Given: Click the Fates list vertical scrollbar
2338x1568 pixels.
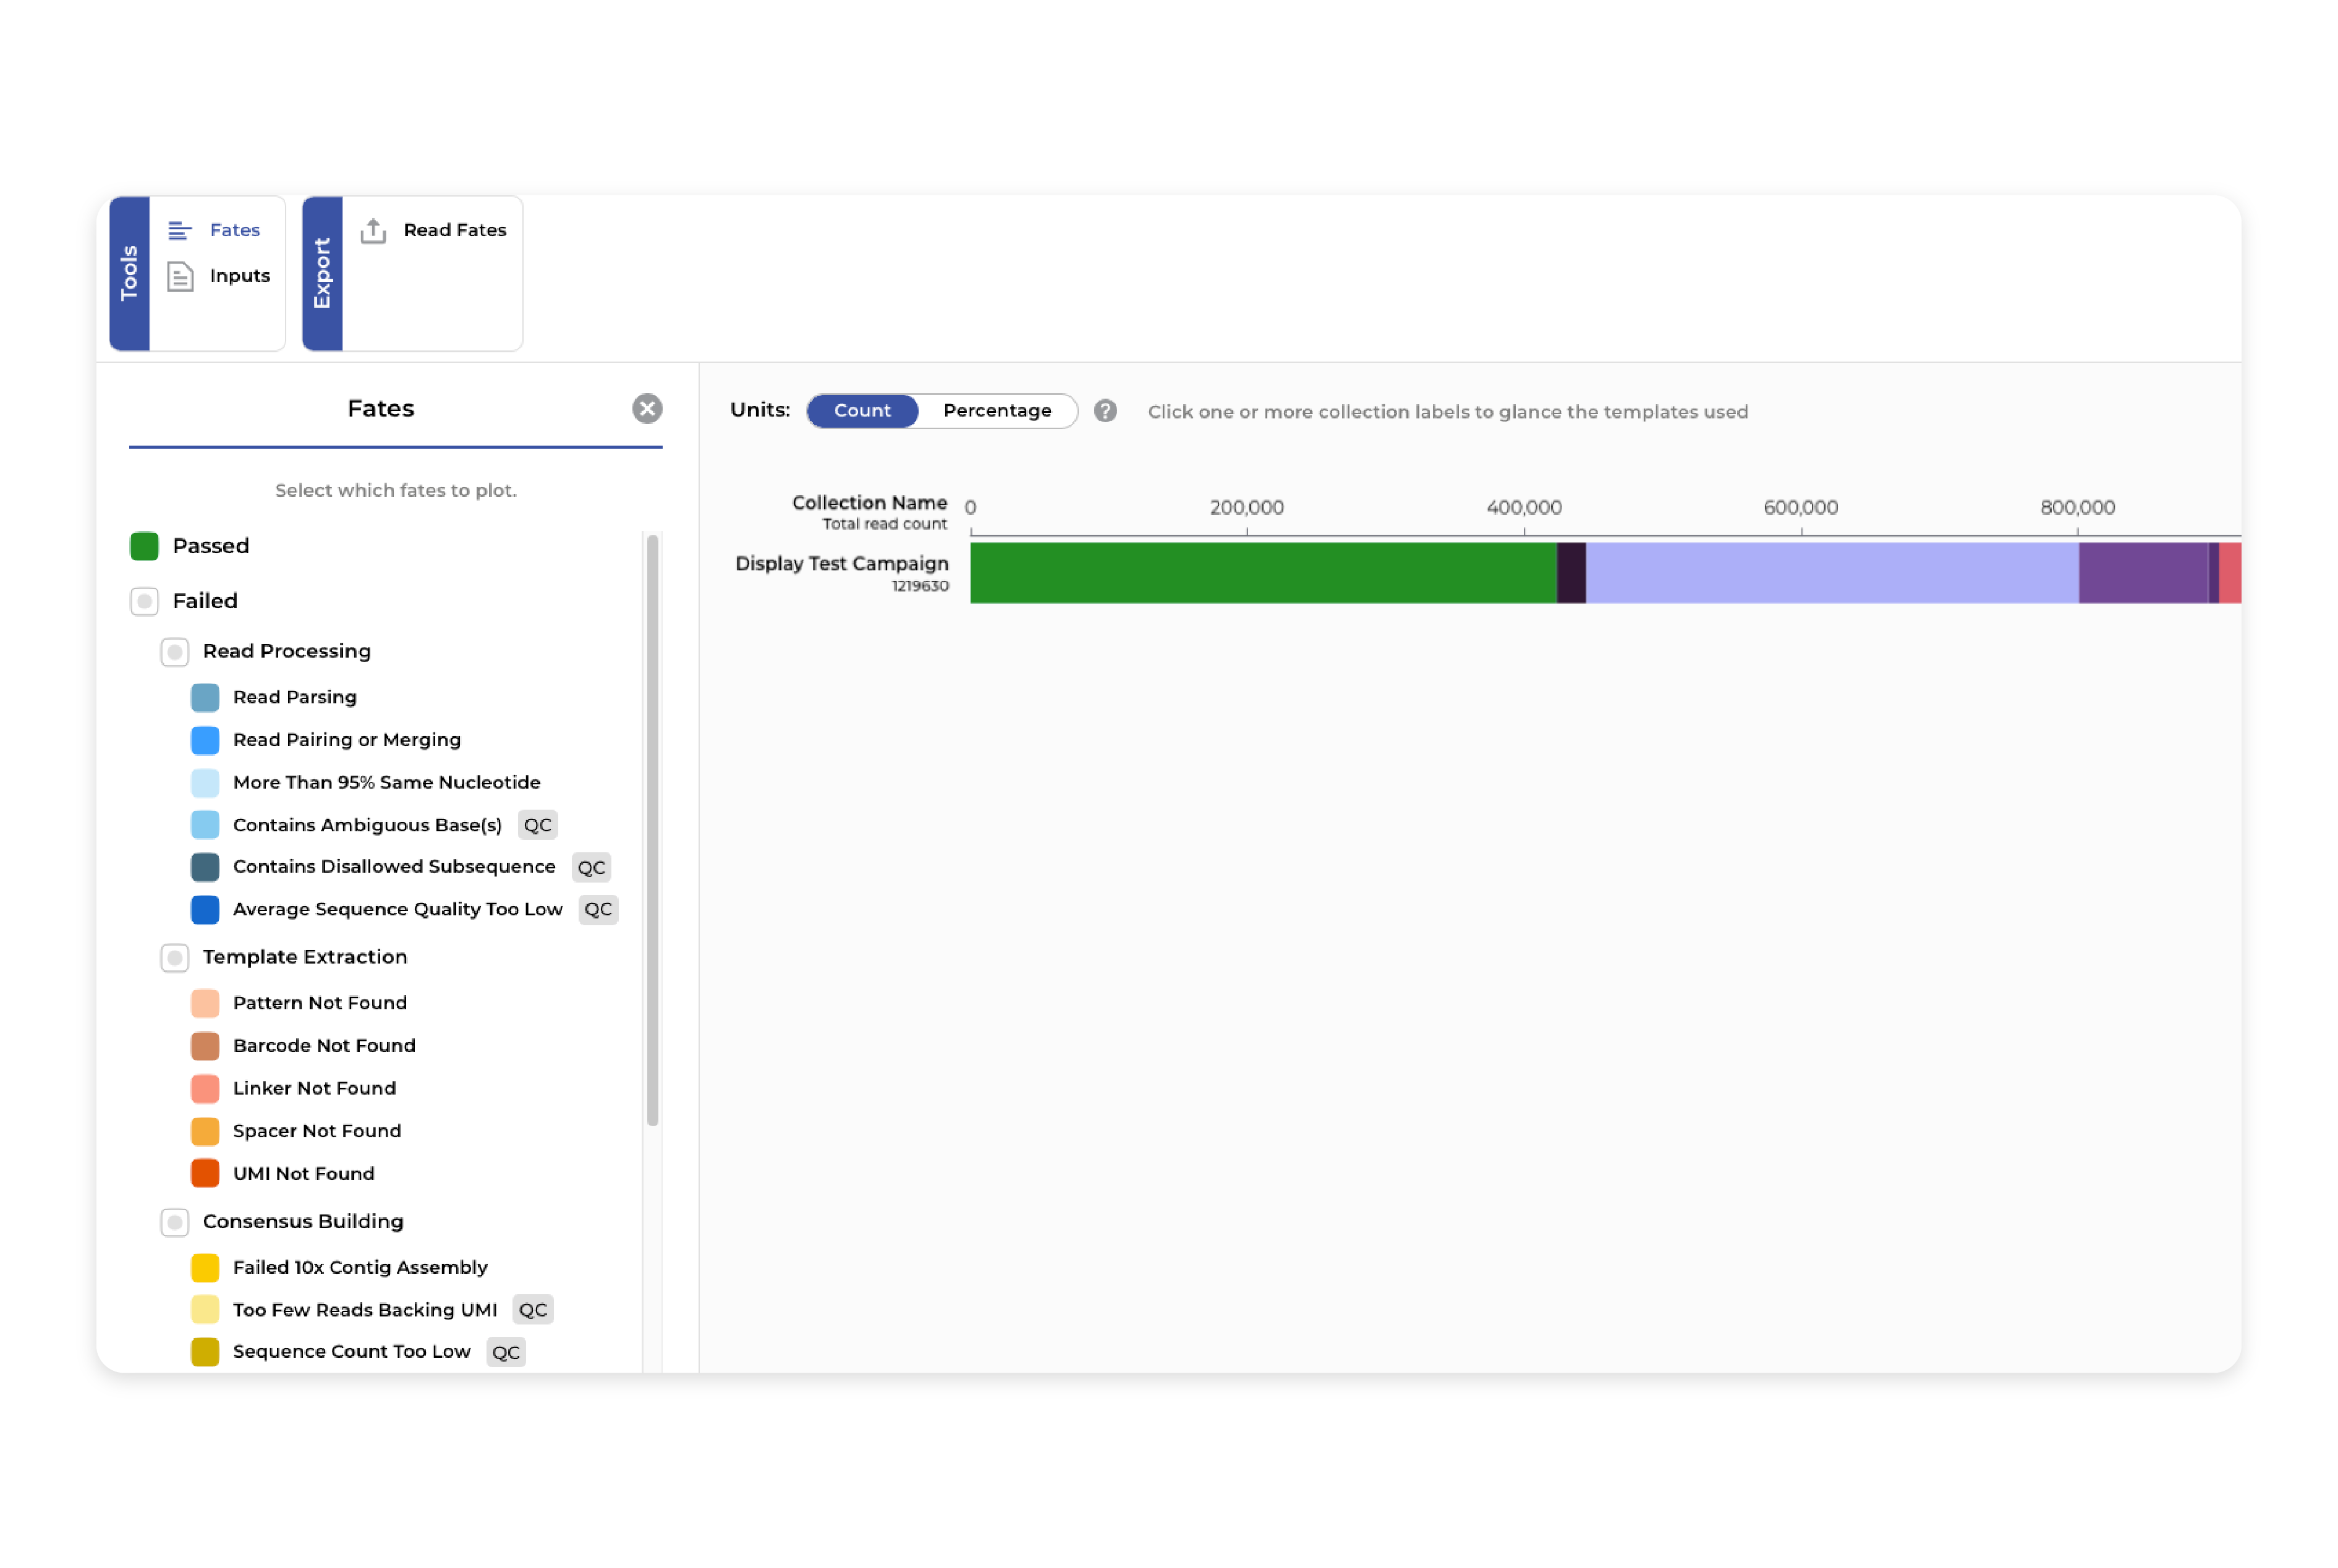Looking at the screenshot, I should 653,830.
